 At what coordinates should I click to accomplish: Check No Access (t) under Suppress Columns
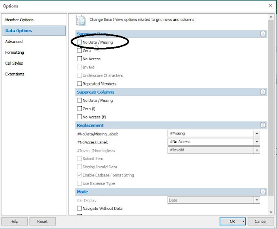(79, 117)
